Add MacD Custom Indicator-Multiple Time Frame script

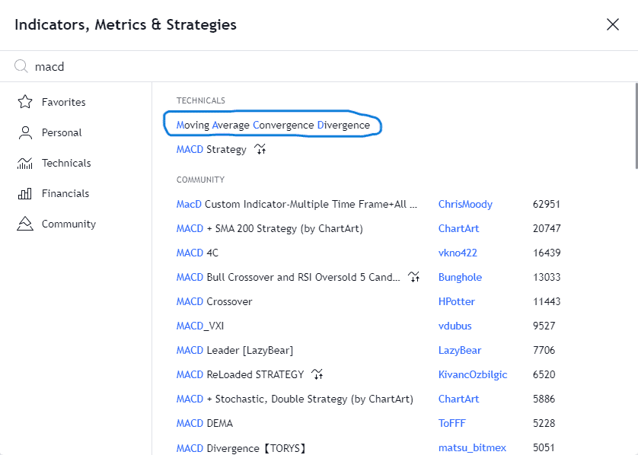click(297, 204)
